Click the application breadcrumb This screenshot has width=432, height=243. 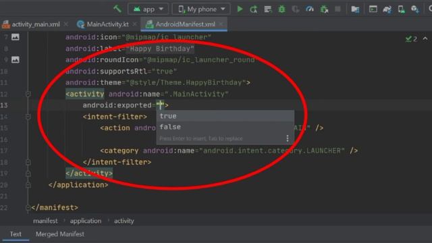pyautogui.click(x=86, y=221)
